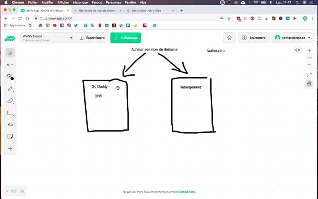Close the SiteGround tab
Viewport: 318px width, 199px height.
tap(173, 11)
